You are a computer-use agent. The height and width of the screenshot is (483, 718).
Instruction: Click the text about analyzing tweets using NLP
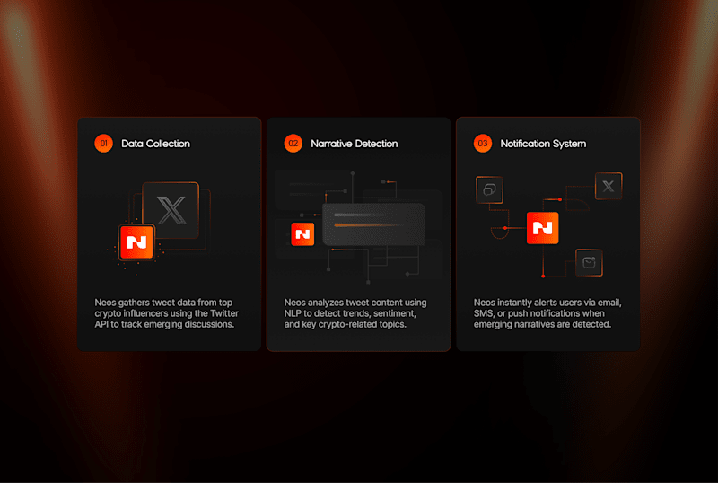coord(355,313)
